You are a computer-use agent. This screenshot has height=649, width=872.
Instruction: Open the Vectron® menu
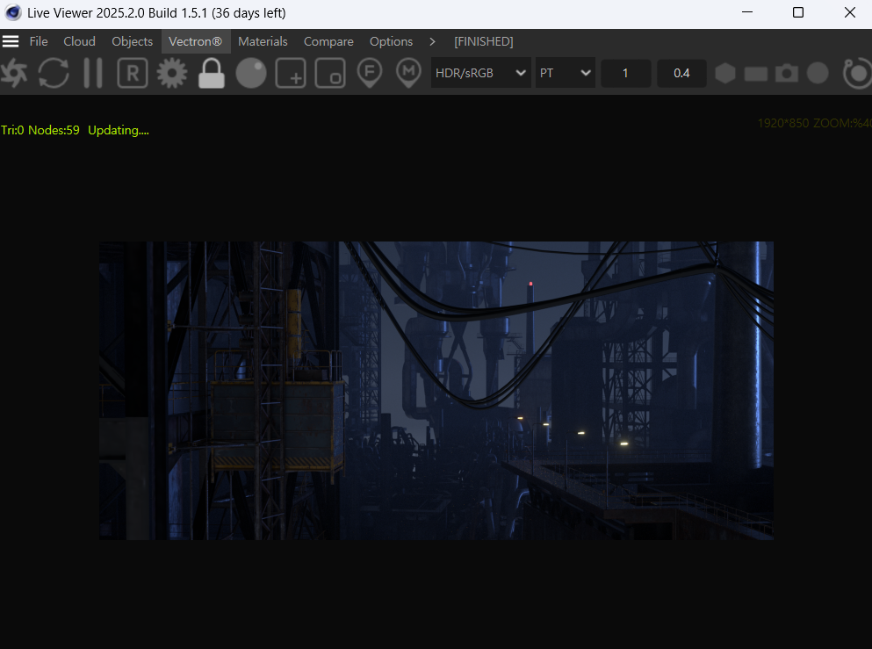pyautogui.click(x=195, y=41)
